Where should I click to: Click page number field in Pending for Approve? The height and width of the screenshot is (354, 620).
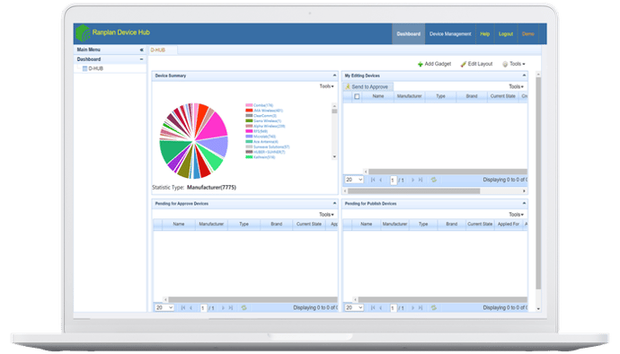(203, 308)
